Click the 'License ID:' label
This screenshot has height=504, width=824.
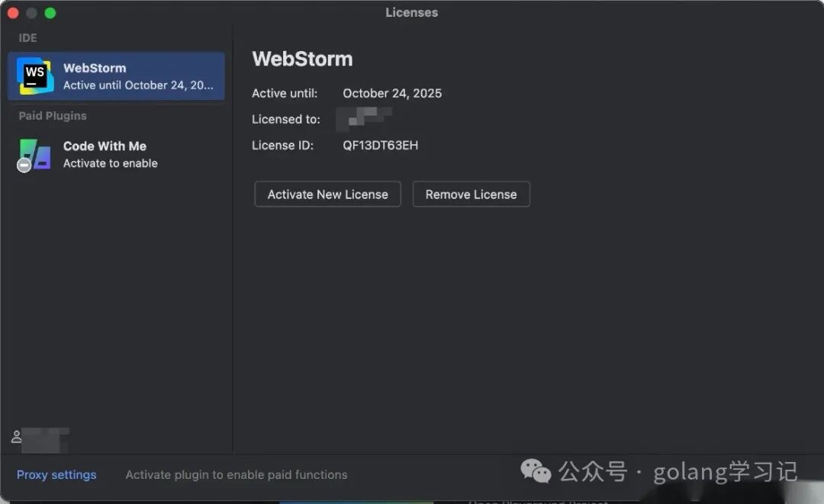(283, 146)
